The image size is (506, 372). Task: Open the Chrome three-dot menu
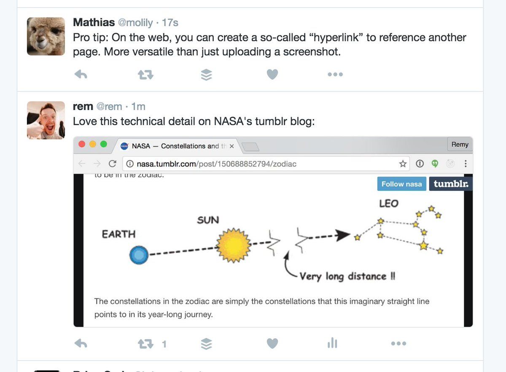[x=466, y=163]
